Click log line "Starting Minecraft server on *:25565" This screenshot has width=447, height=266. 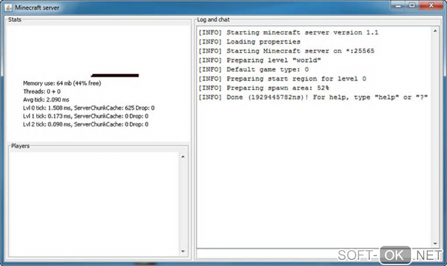coord(287,51)
